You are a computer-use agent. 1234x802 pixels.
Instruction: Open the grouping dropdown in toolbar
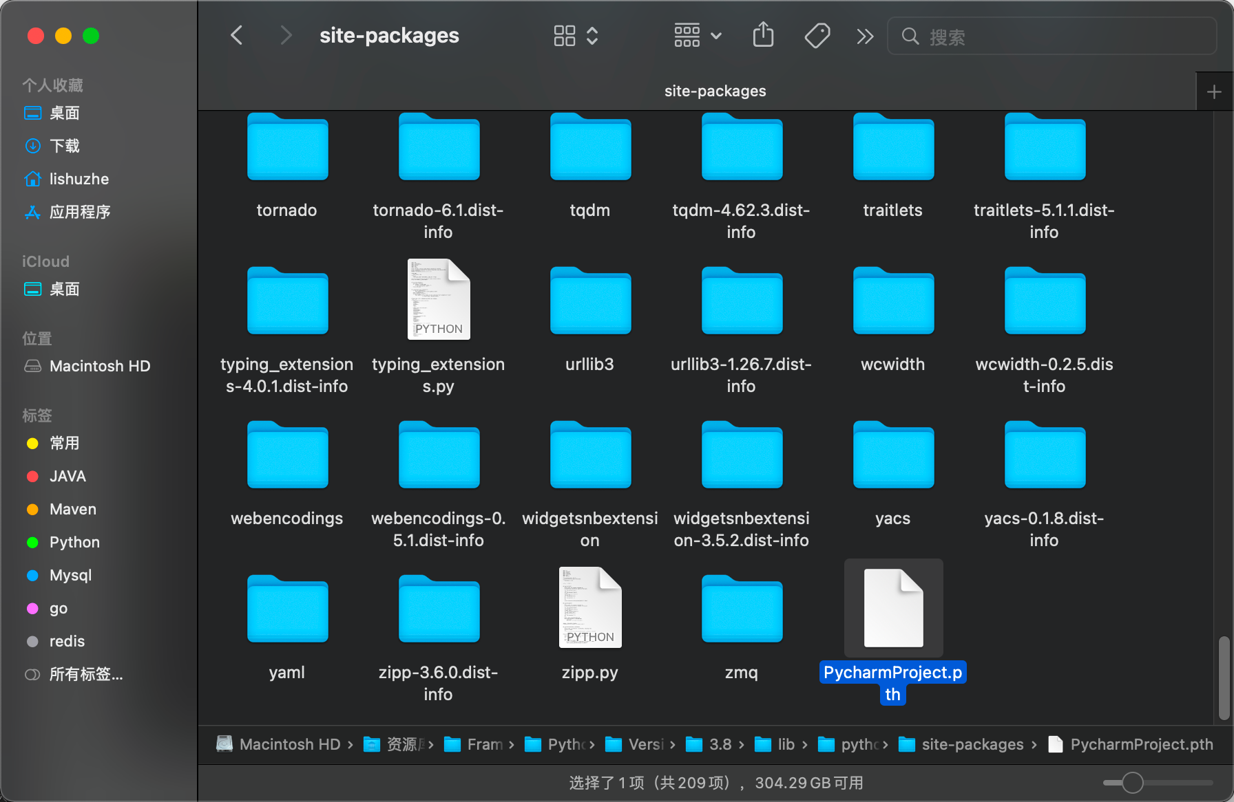click(x=696, y=35)
